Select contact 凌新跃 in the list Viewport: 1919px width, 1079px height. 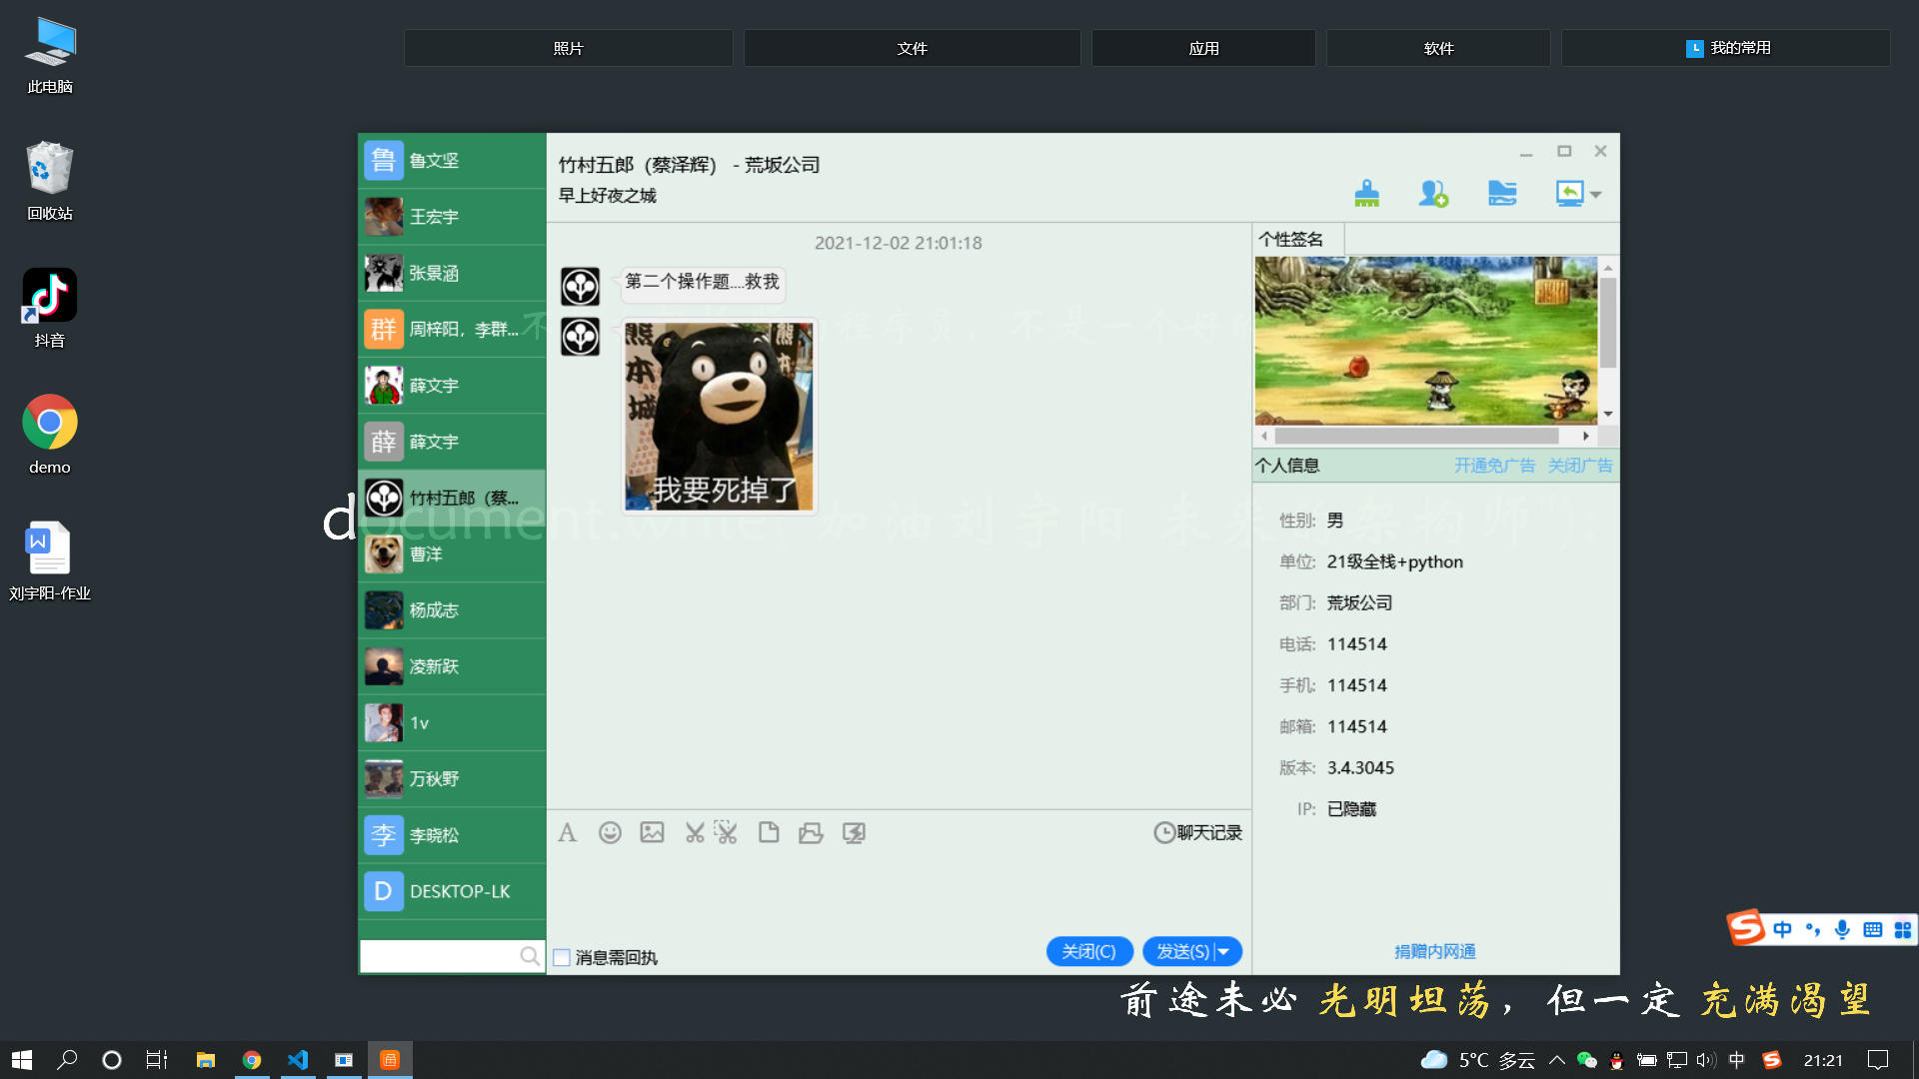pos(452,666)
